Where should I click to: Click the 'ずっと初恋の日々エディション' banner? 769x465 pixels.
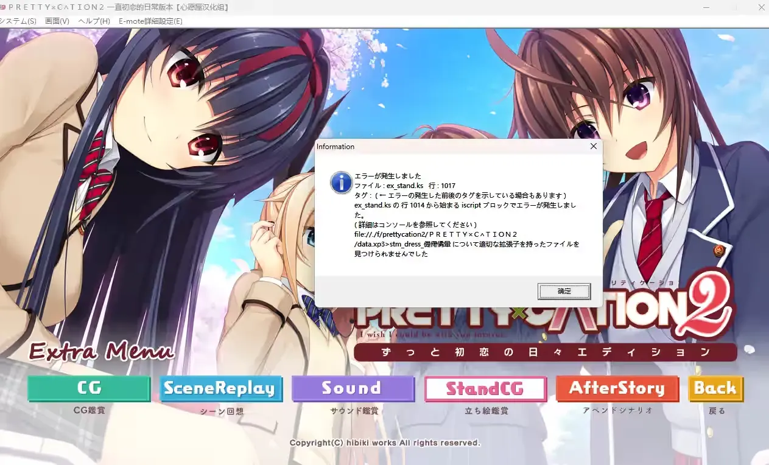(x=545, y=352)
